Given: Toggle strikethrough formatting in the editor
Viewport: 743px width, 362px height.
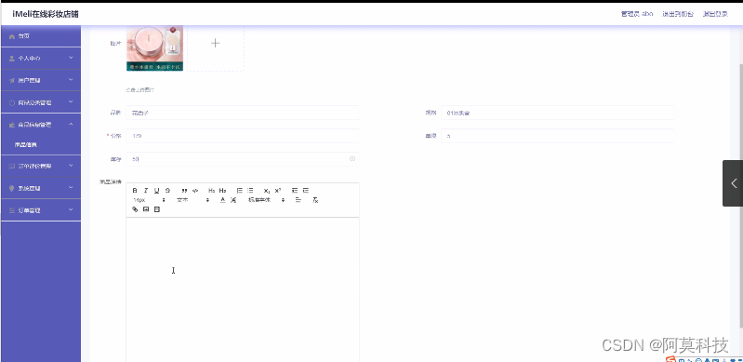Looking at the screenshot, I should (167, 190).
